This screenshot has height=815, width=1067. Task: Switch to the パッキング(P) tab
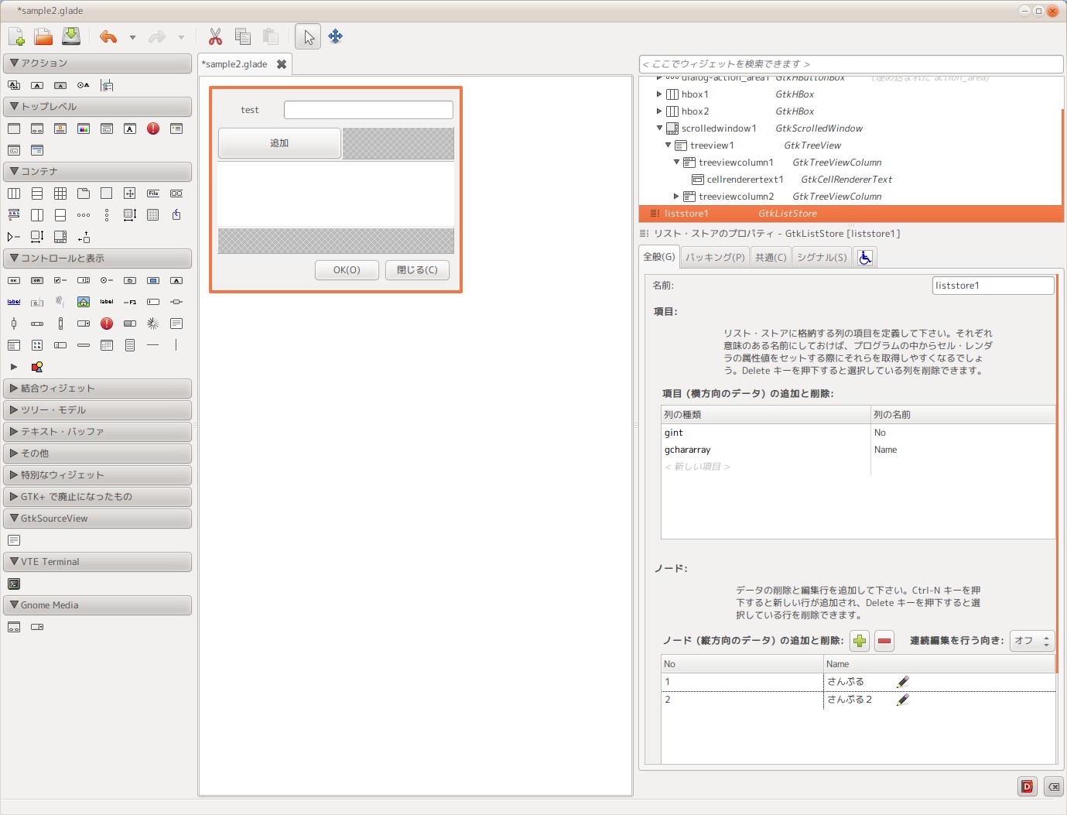coord(715,257)
